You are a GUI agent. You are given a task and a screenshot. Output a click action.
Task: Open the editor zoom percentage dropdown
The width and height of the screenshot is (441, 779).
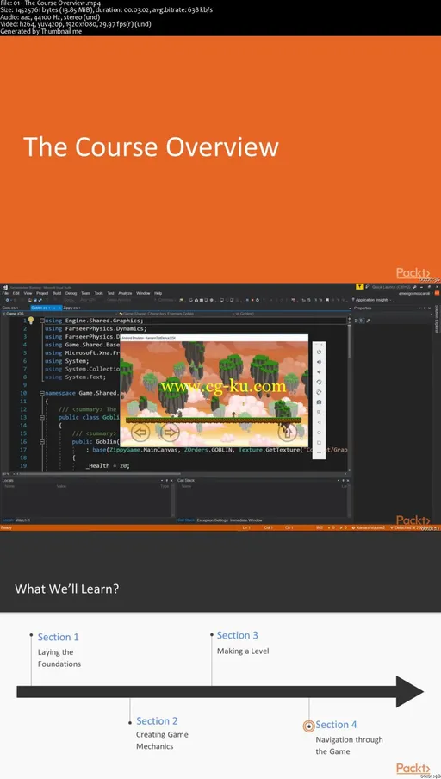[x=6, y=474]
